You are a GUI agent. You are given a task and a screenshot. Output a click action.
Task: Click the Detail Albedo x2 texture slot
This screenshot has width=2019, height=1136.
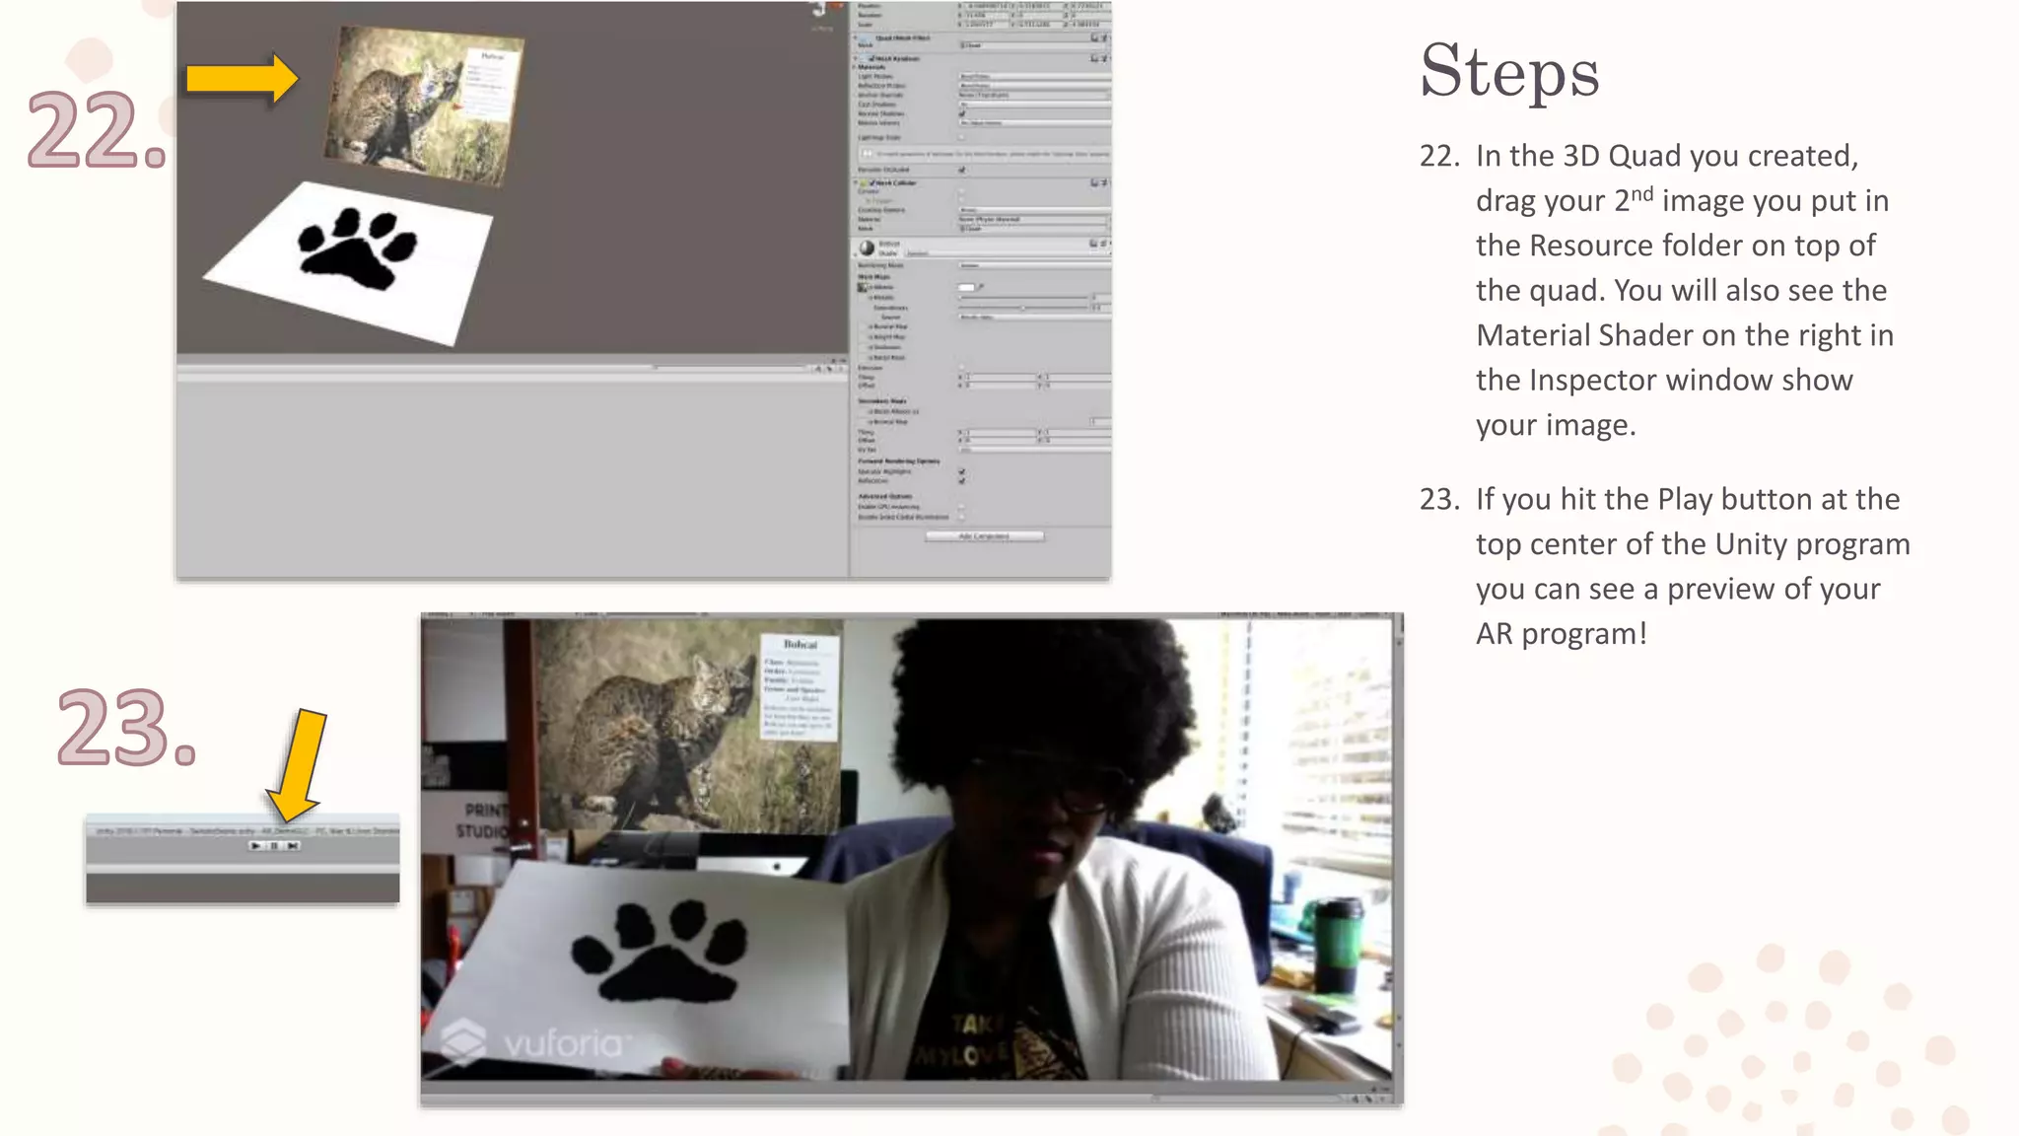point(864,411)
